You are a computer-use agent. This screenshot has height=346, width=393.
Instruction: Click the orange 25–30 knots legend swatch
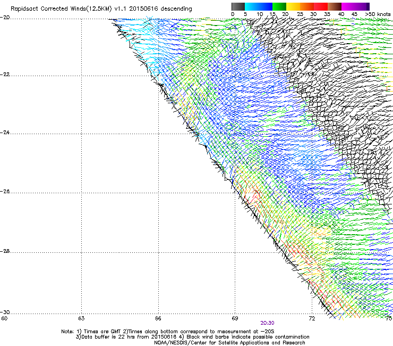[x=307, y=6]
